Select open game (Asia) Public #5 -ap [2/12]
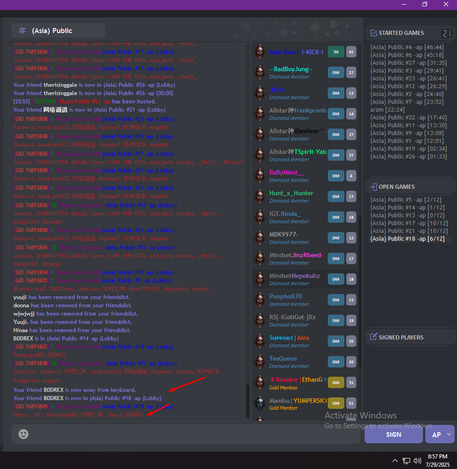 [406, 199]
